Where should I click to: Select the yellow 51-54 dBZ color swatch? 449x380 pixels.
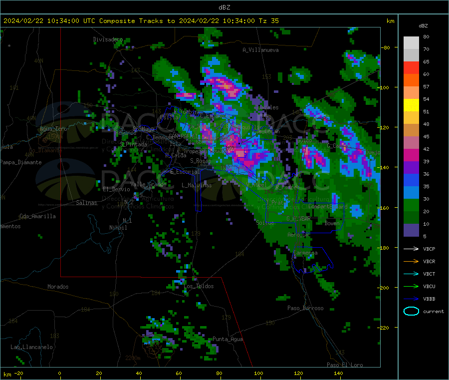411,105
